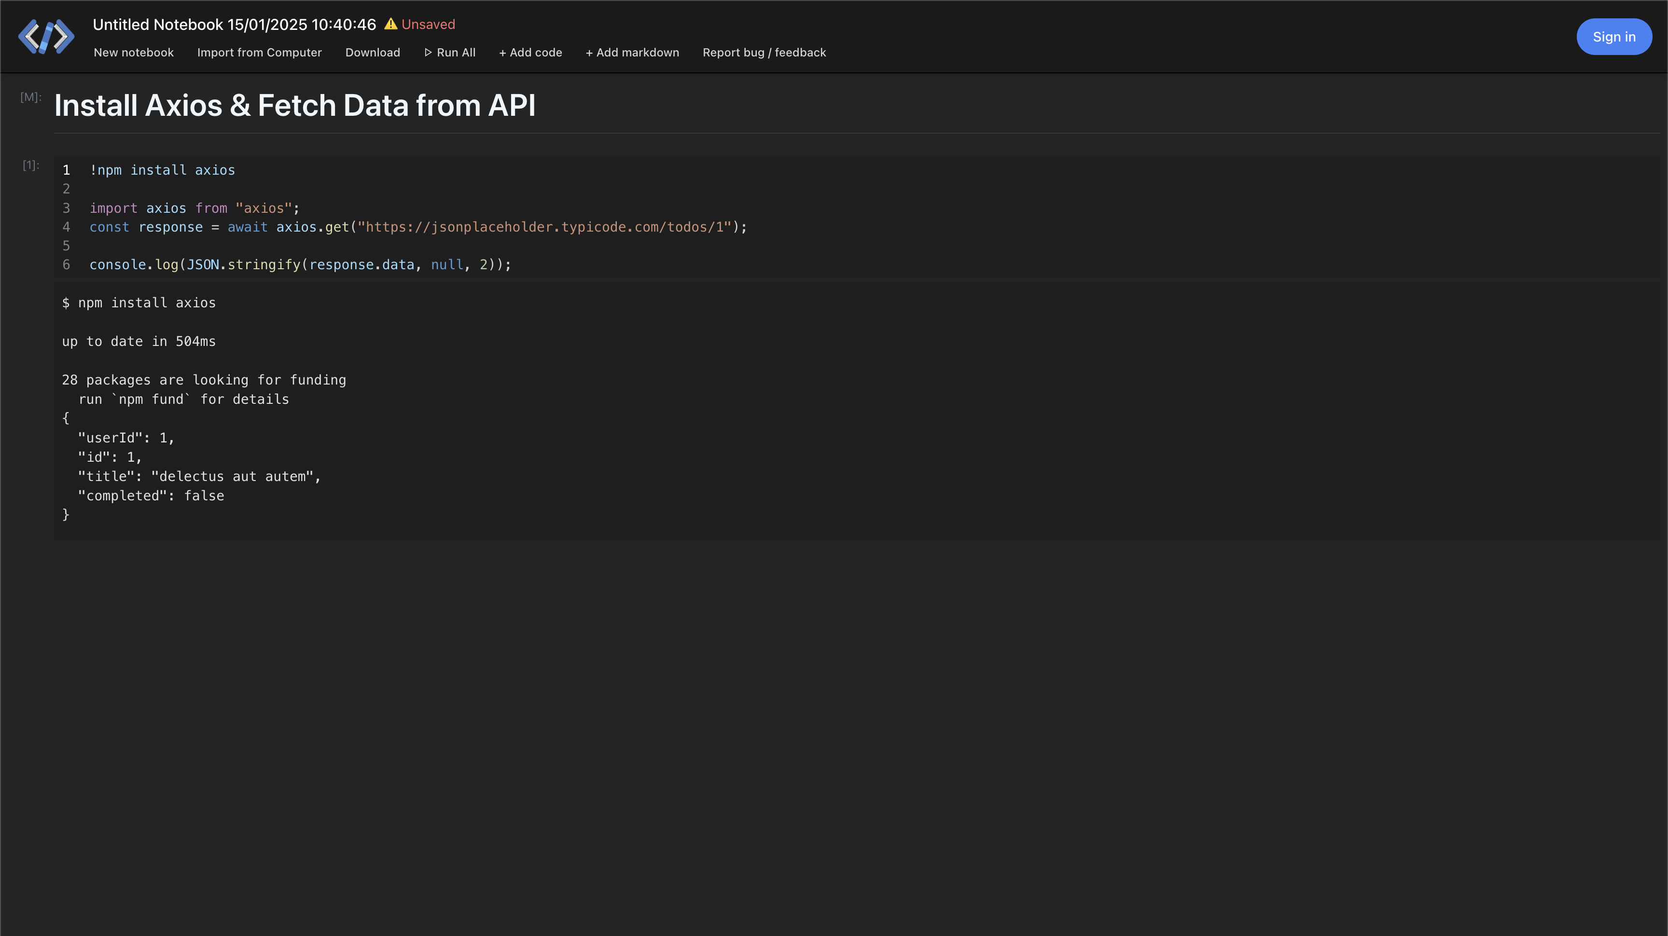1668x936 pixels.
Task: Click the markdown heading Install Axios & Fetch Data
Action: click(x=294, y=106)
